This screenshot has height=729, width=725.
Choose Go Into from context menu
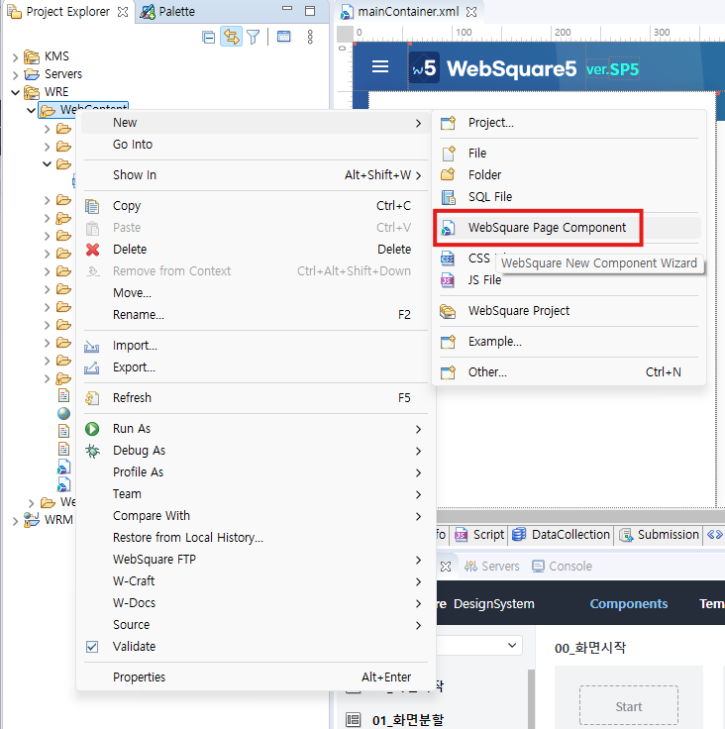254,145
